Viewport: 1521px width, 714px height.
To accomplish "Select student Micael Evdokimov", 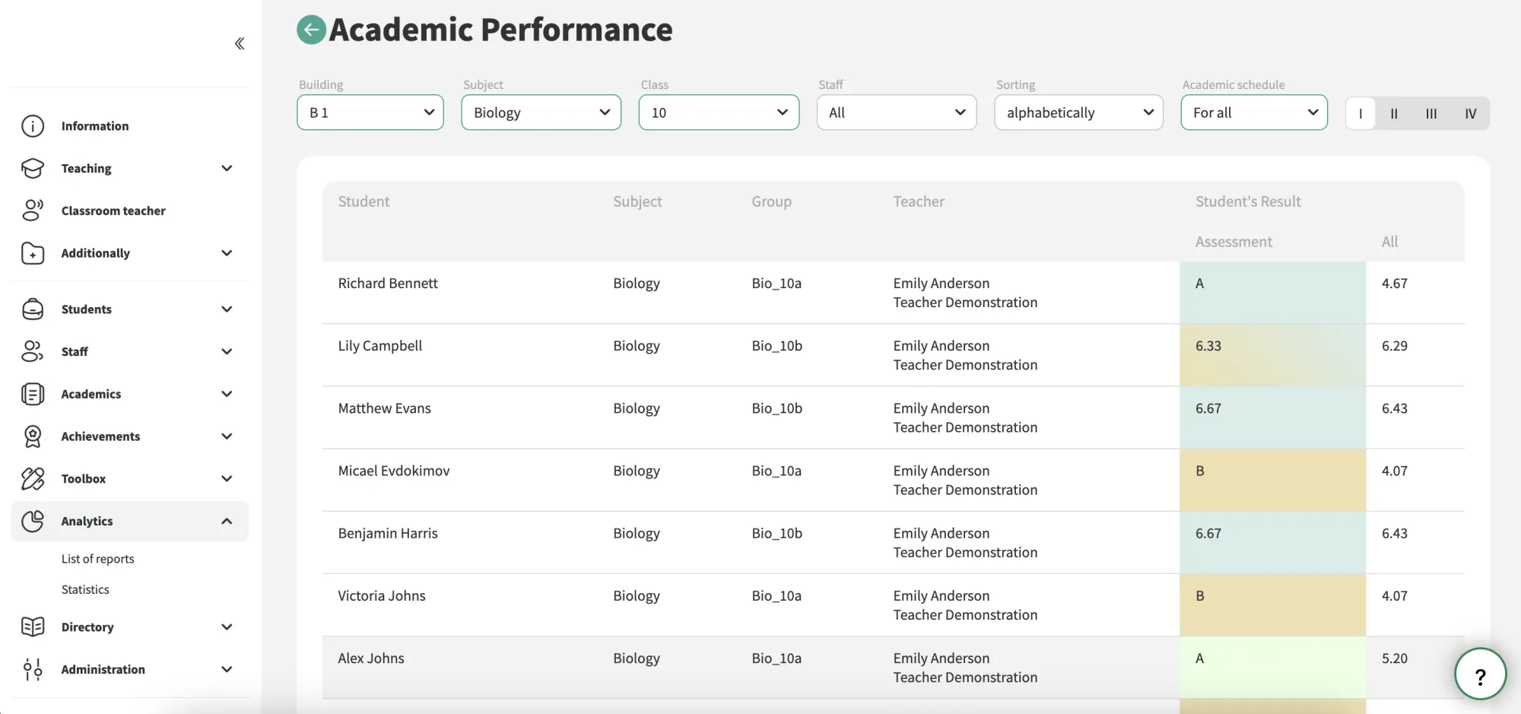I will (394, 471).
